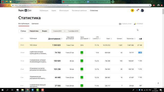Open the red Camtasia recorder taskbar icon

click(43, 90)
